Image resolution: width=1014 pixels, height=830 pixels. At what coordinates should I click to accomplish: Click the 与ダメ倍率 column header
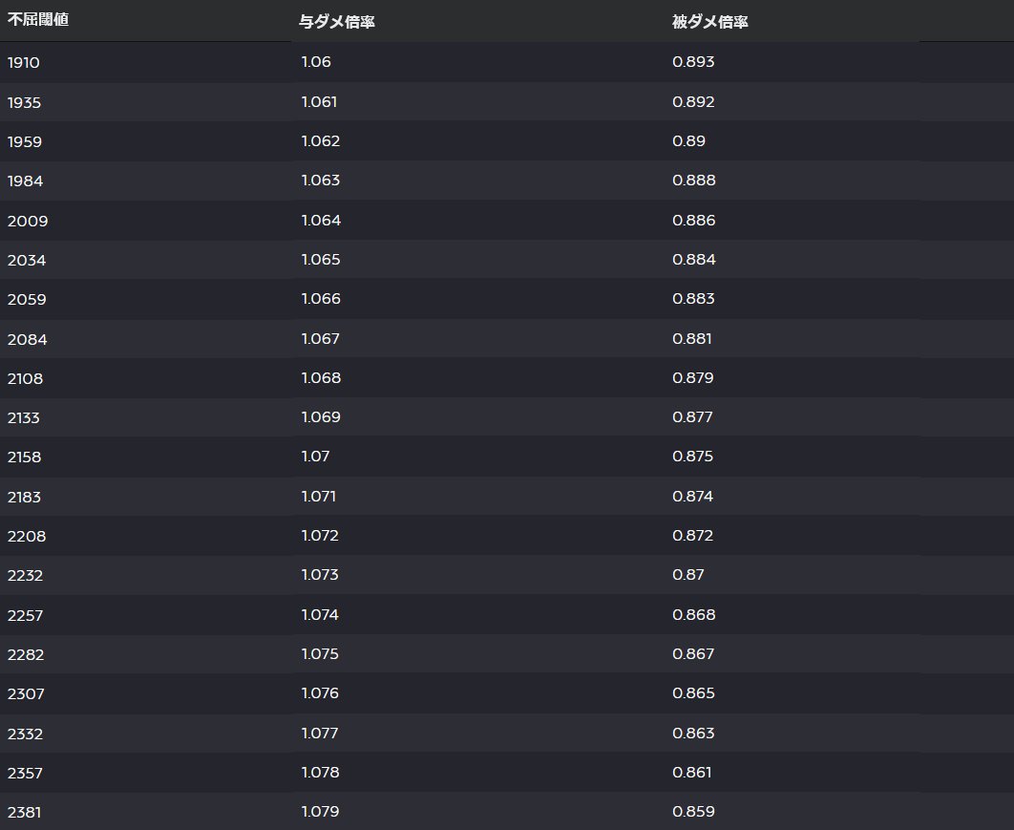(336, 22)
